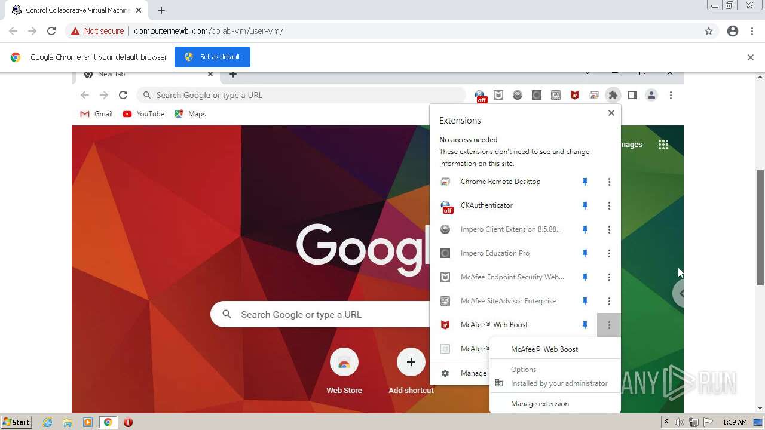Click McAfee SiteAdvisor Enterprise toolbar icon

pyautogui.click(x=556, y=95)
